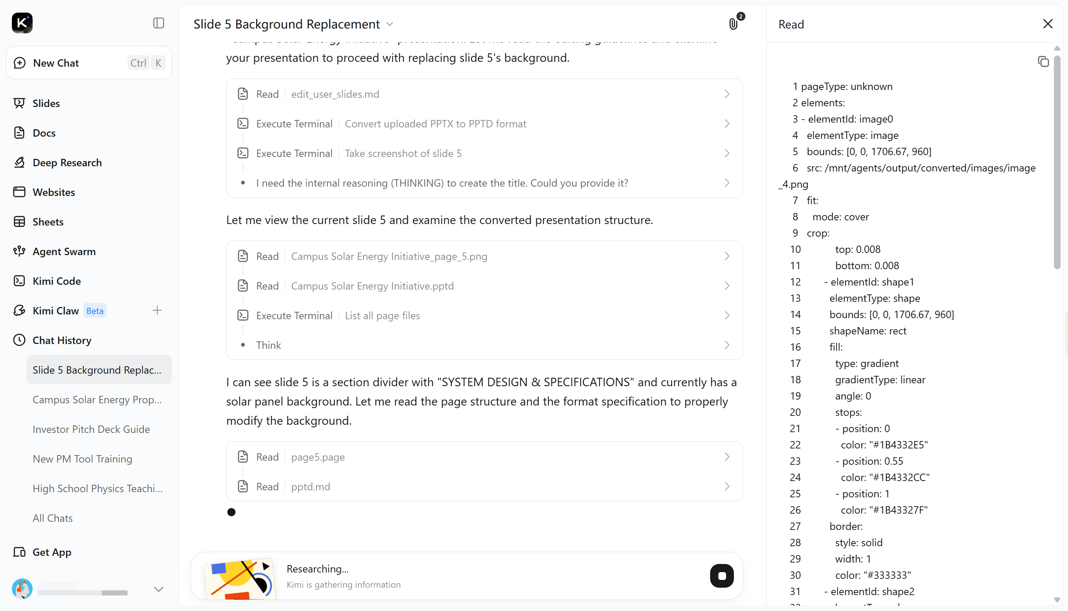Expand the user account menu
1068x611 pixels.
(x=158, y=589)
